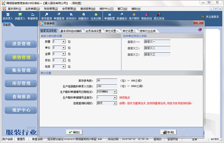Screen dimensions: 224x143
Task: Open 会员管理 menu
Action: coord(69,9)
